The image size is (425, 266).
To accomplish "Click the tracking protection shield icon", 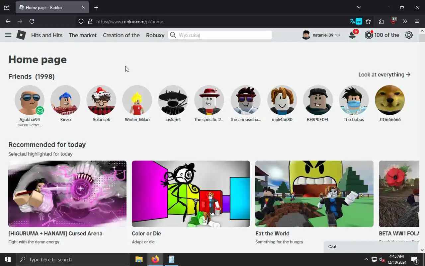I will tap(81, 21).
